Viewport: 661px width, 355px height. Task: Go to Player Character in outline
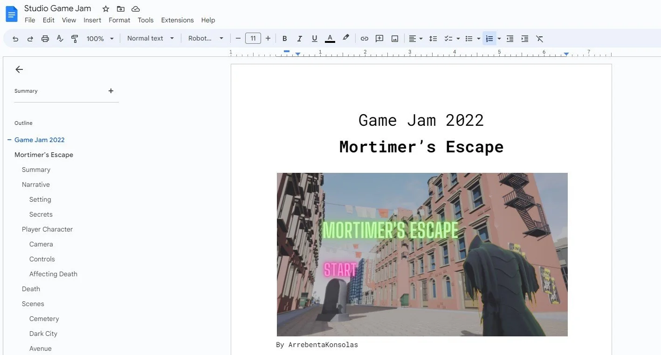coord(47,229)
